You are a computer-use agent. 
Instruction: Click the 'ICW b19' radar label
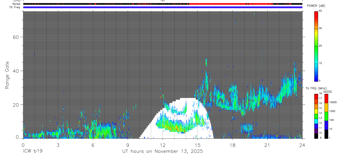click(x=33, y=151)
